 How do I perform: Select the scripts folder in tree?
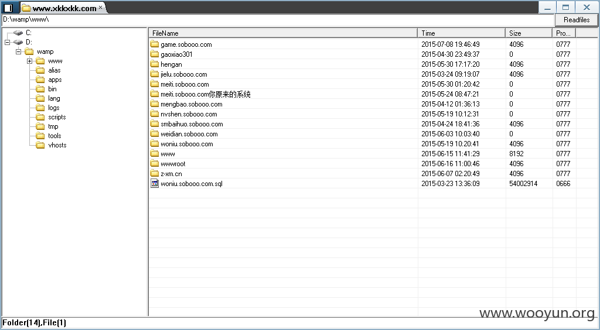pyautogui.click(x=57, y=117)
